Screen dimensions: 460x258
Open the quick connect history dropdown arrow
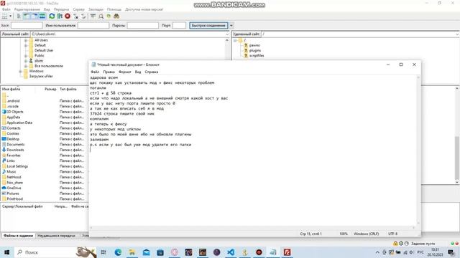click(231, 26)
